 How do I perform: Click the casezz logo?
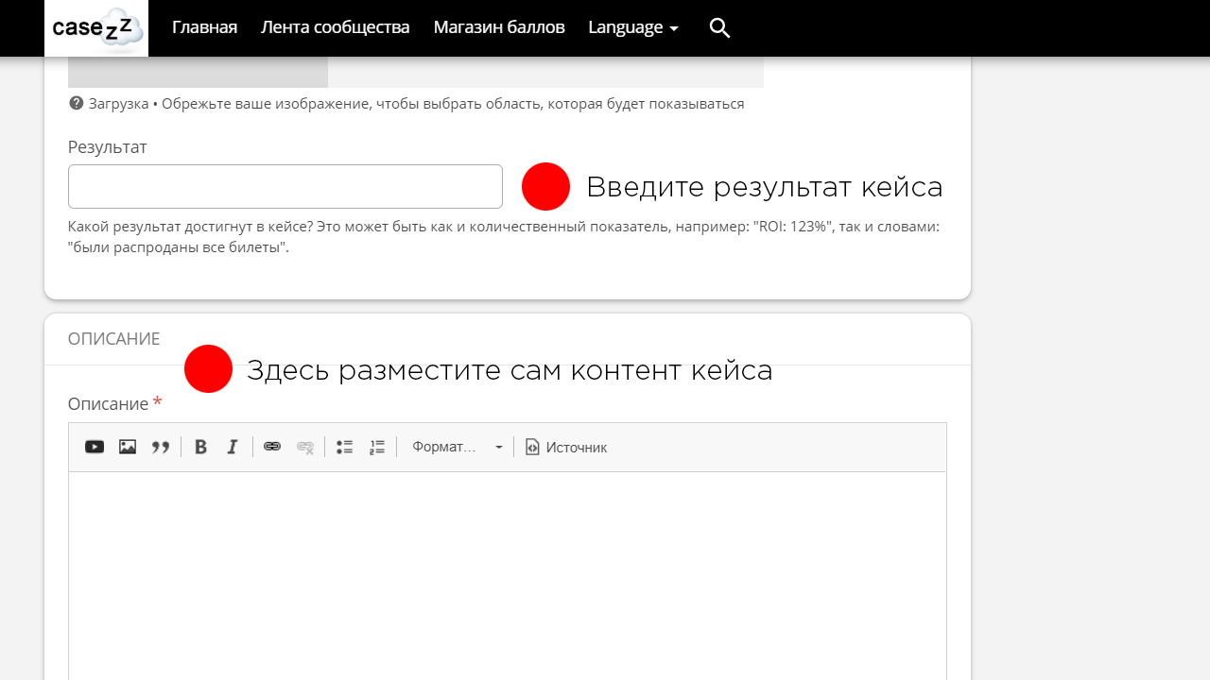96,28
